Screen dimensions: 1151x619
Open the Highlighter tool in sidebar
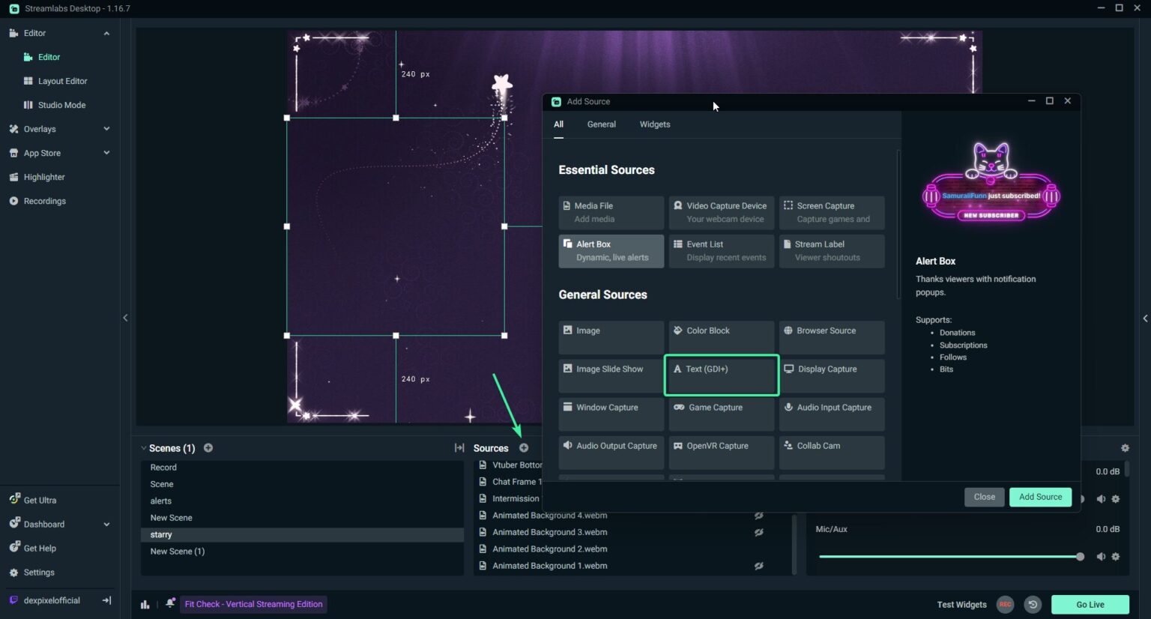pos(44,177)
